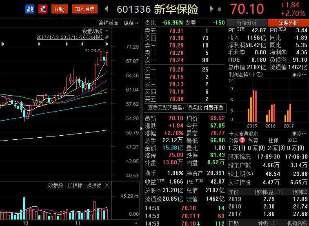Add stock via 加入自选 button
The height and width of the screenshot is (226, 309).
84,9
